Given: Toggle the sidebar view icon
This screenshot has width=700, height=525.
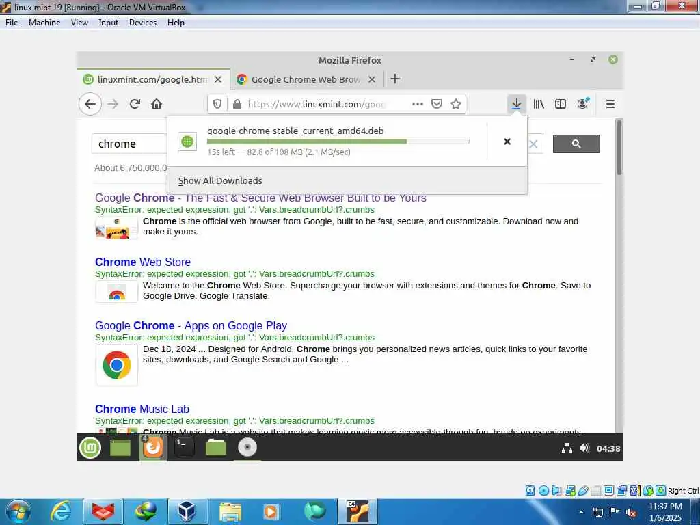Looking at the screenshot, I should pos(561,104).
